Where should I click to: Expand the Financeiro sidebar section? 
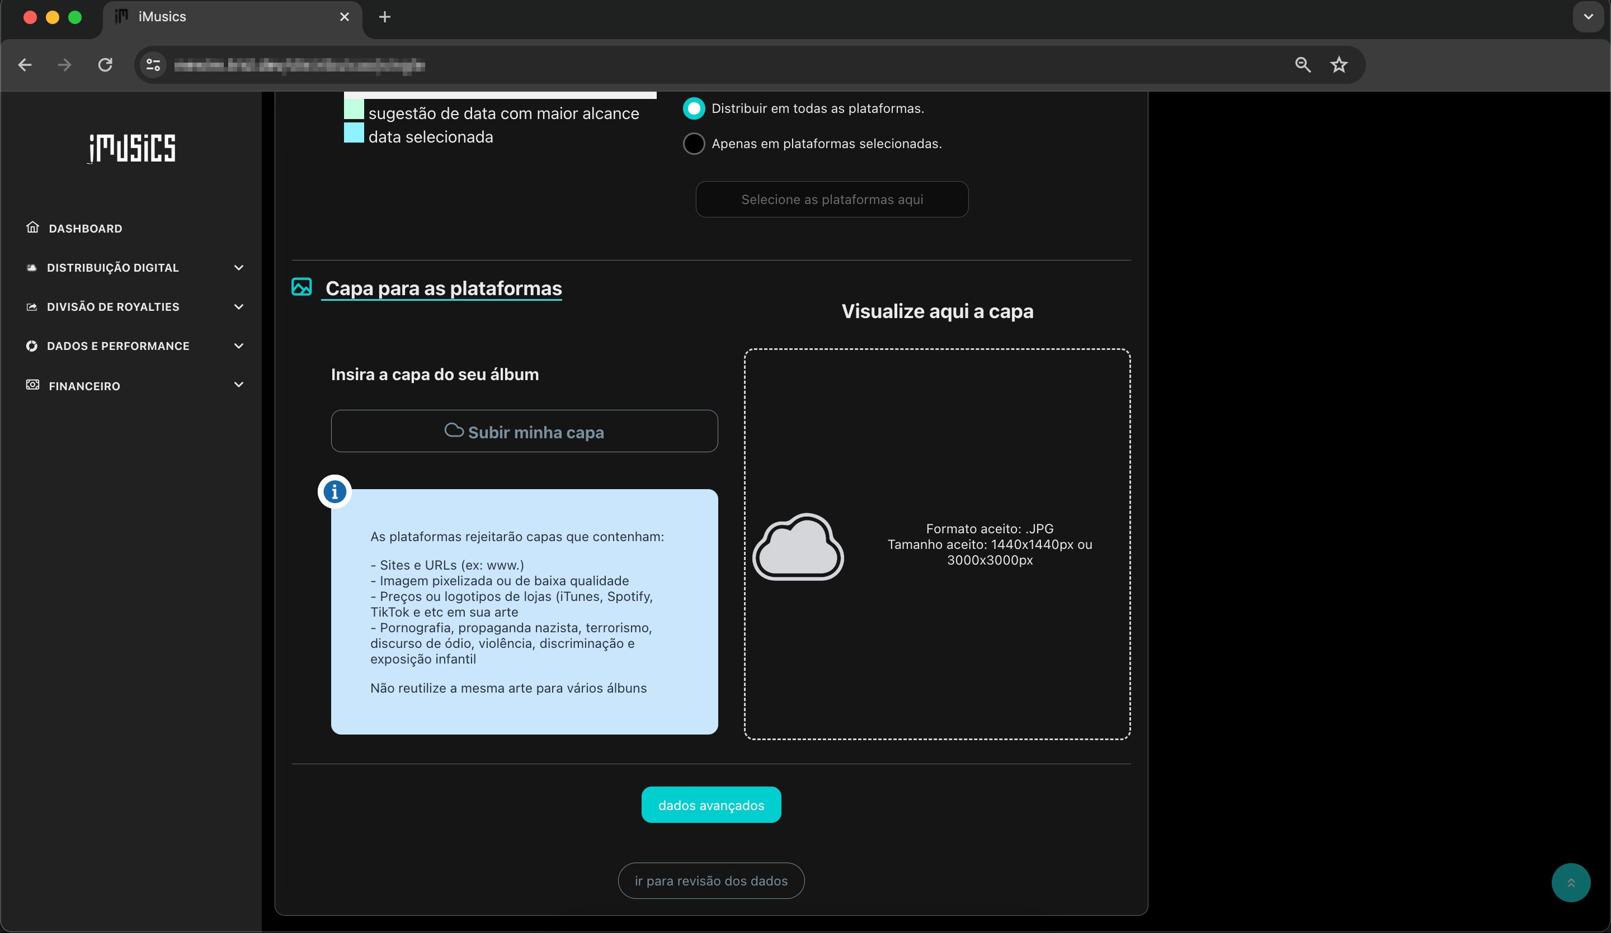click(x=84, y=385)
